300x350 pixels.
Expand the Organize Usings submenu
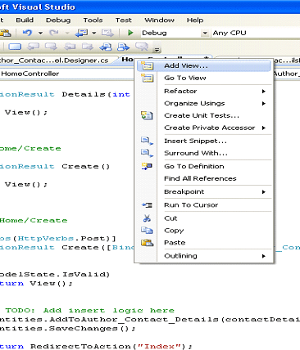215,103
